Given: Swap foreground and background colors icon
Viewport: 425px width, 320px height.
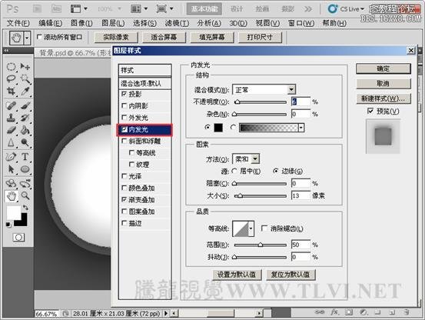Looking at the screenshot, I should coord(25,208).
